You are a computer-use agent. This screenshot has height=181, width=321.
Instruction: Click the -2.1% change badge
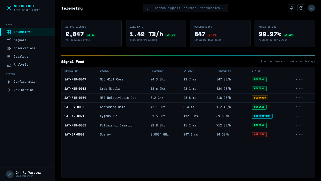coord(212,35)
